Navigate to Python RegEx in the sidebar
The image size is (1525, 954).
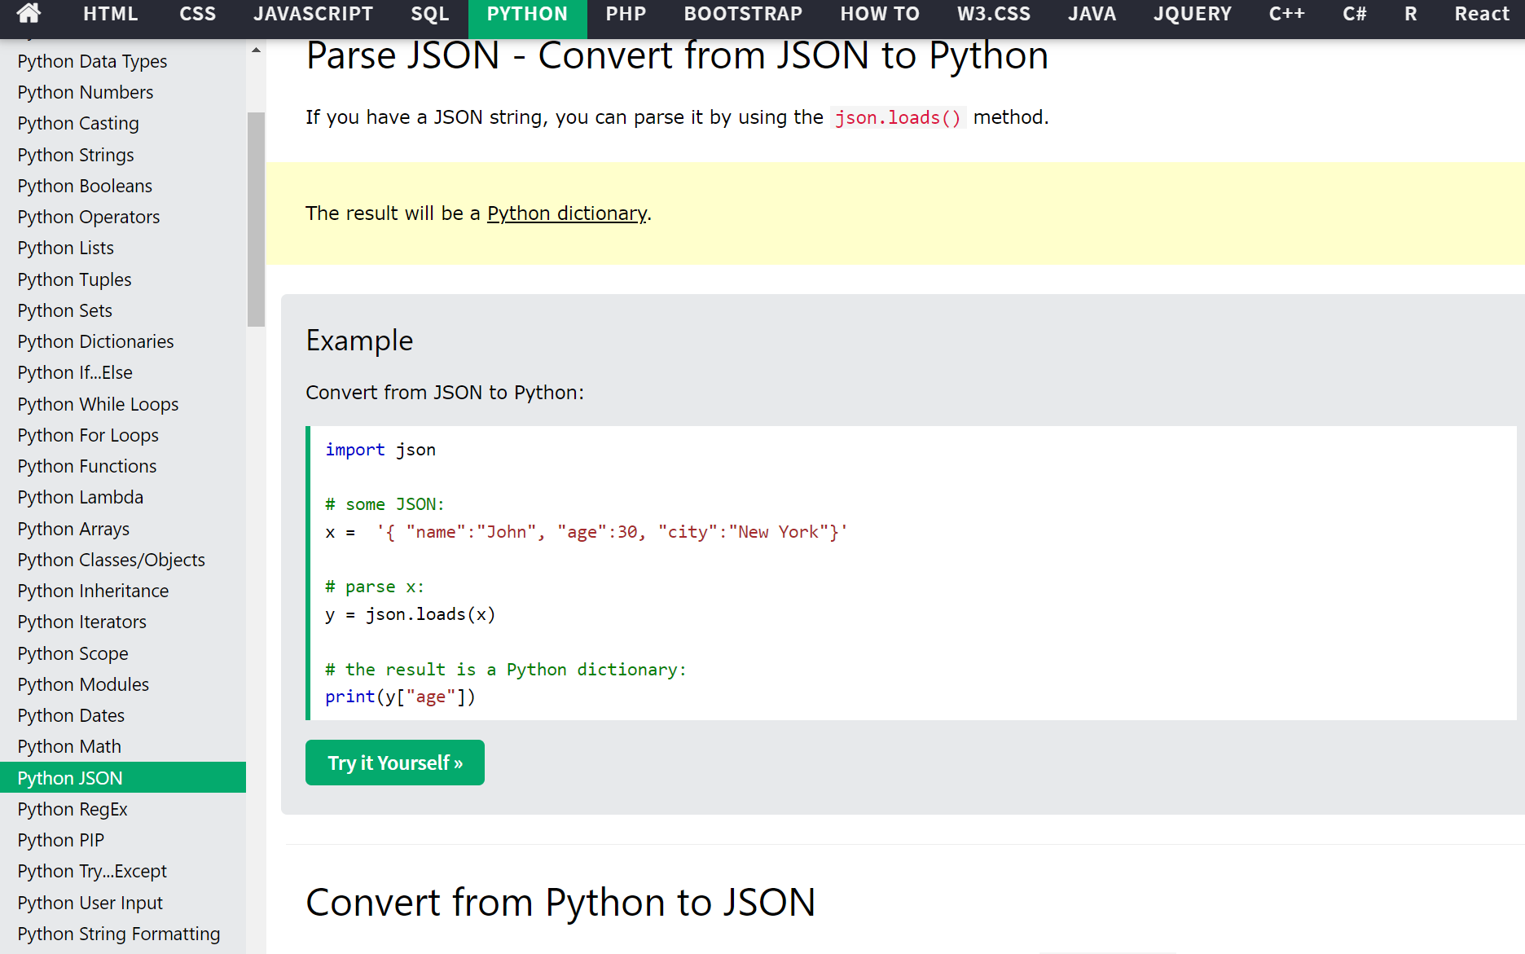(x=73, y=809)
